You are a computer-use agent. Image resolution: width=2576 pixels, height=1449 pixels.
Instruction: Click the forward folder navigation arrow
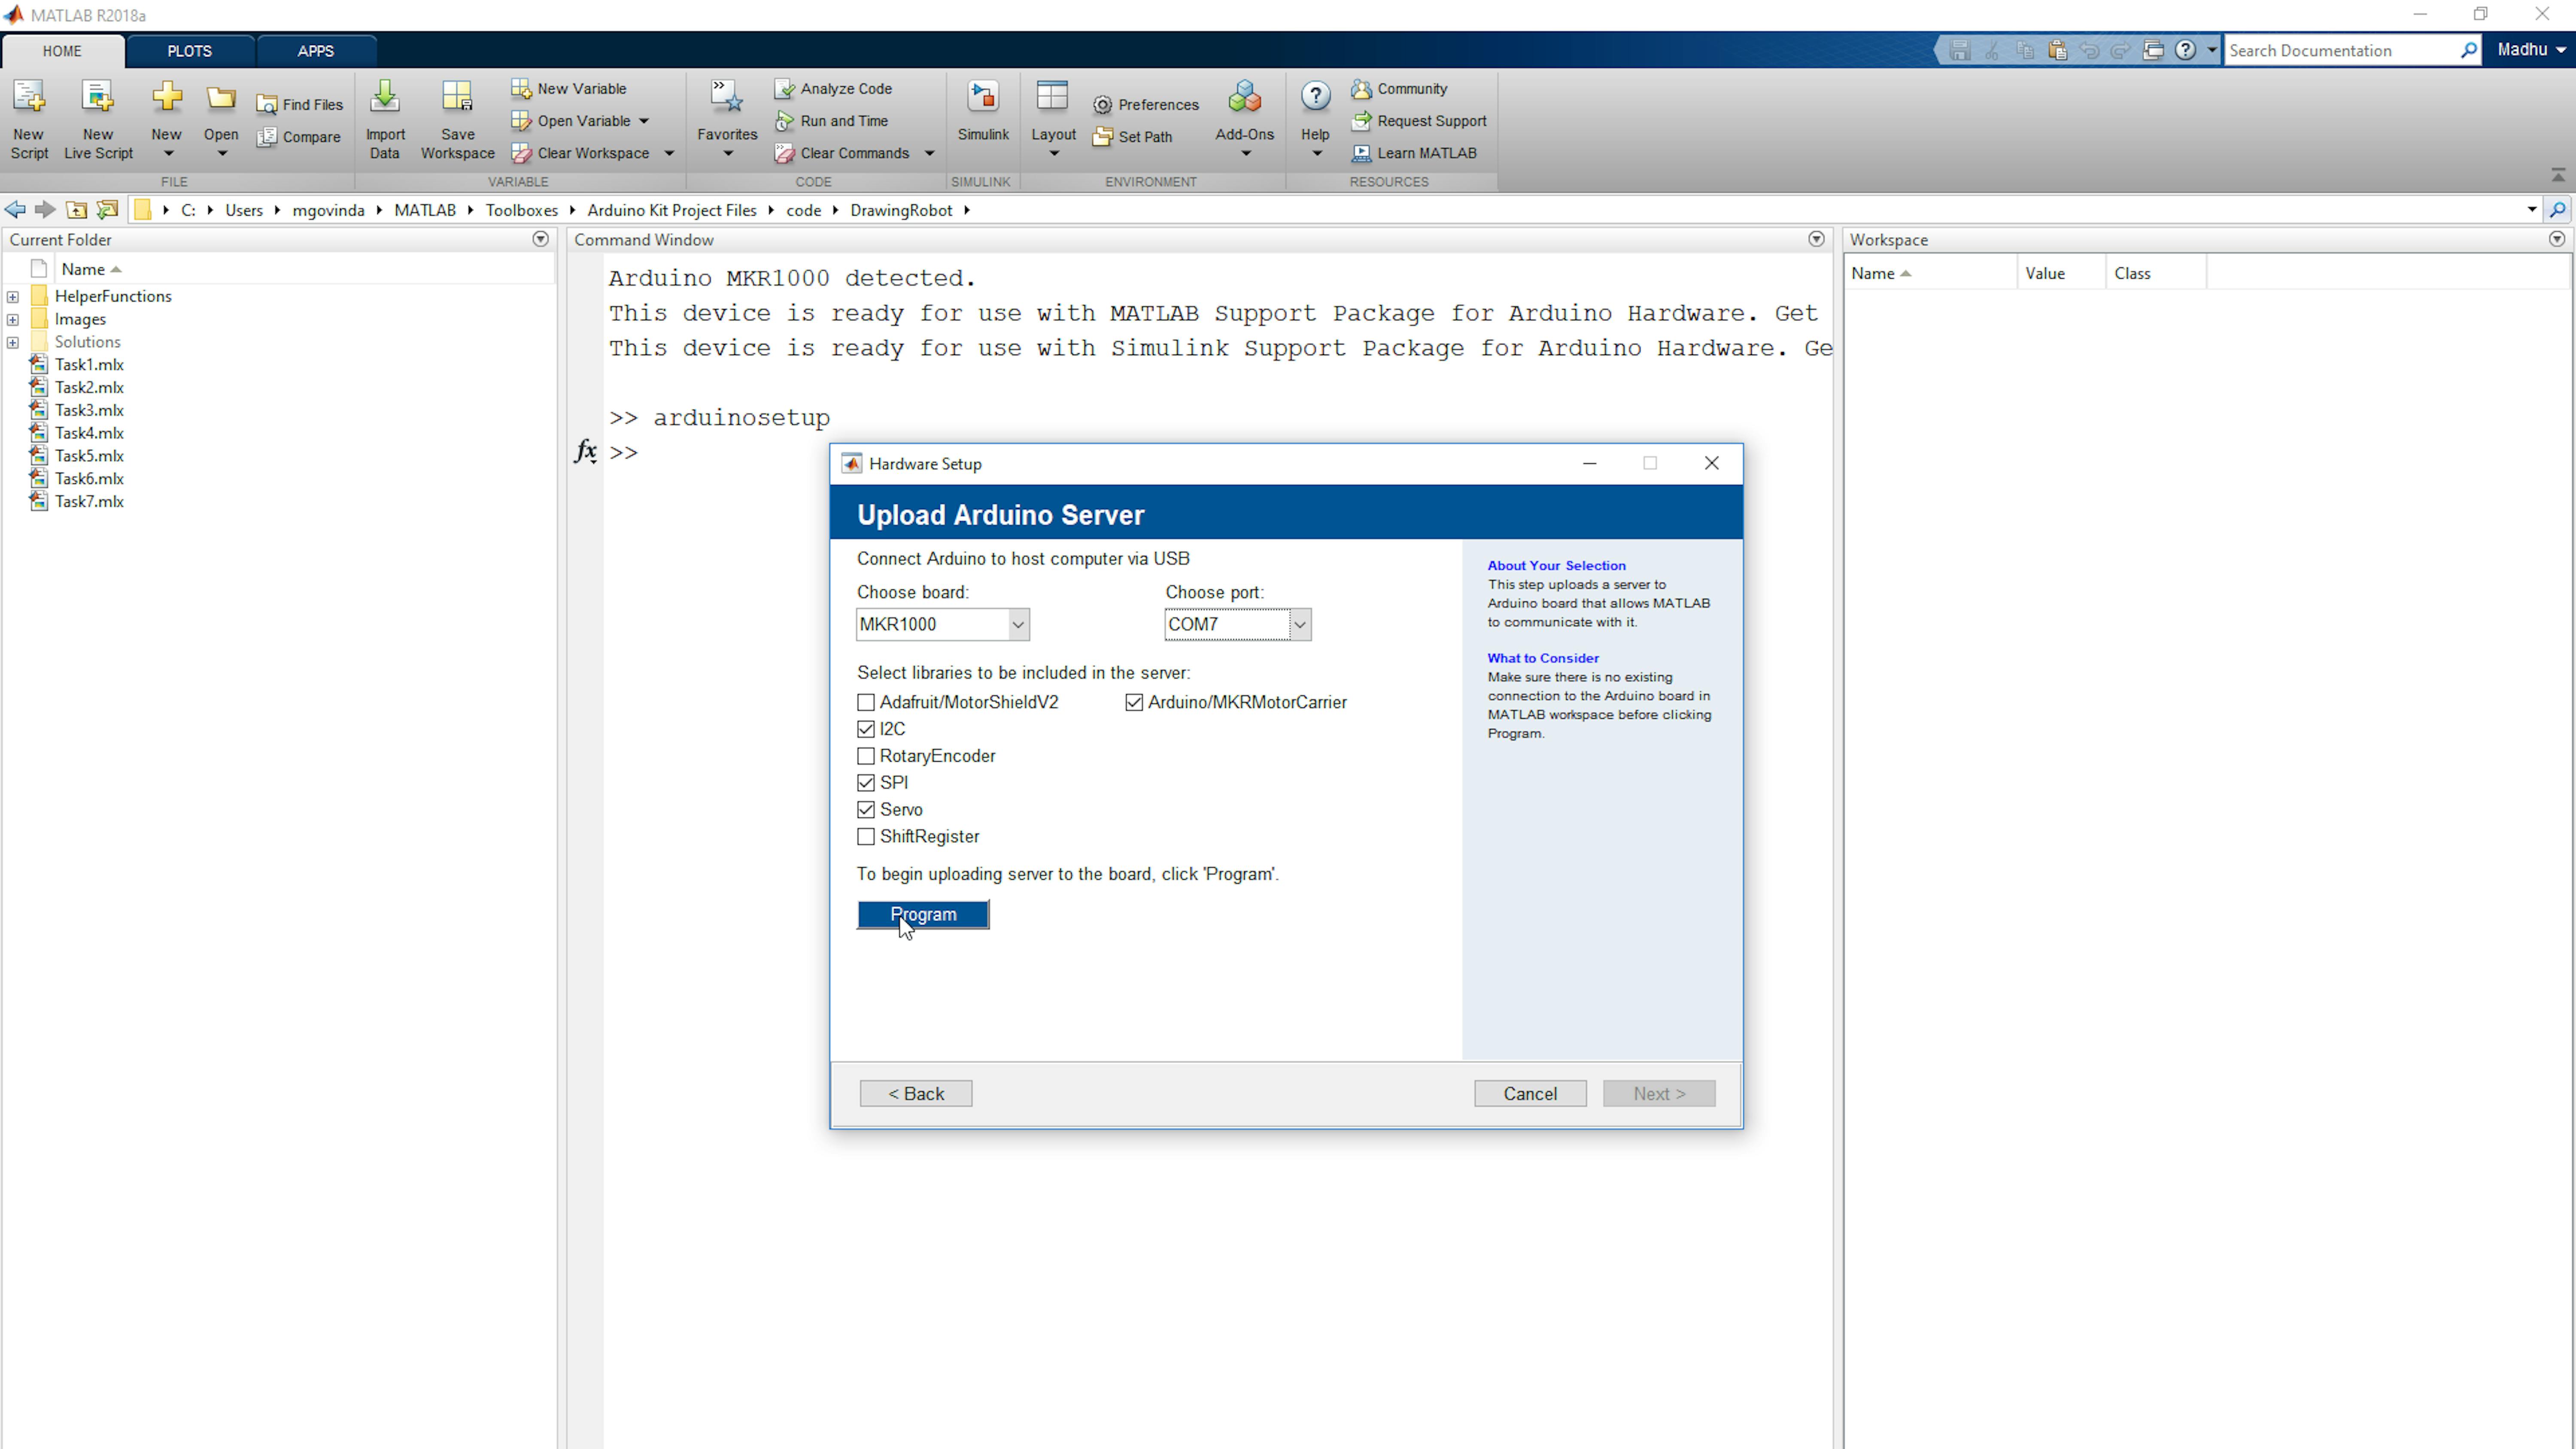(45, 210)
